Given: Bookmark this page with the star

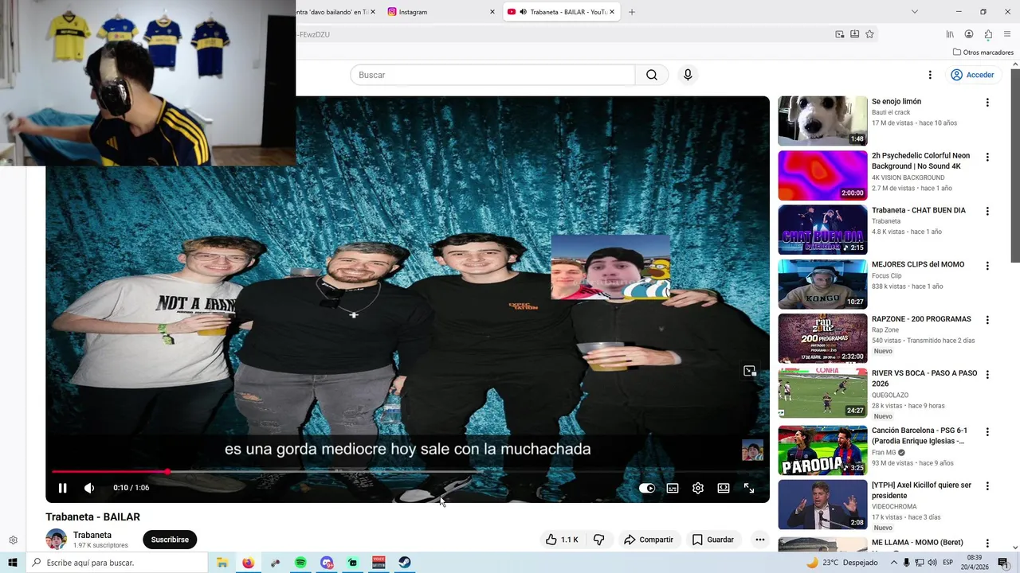Looking at the screenshot, I should pyautogui.click(x=869, y=34).
